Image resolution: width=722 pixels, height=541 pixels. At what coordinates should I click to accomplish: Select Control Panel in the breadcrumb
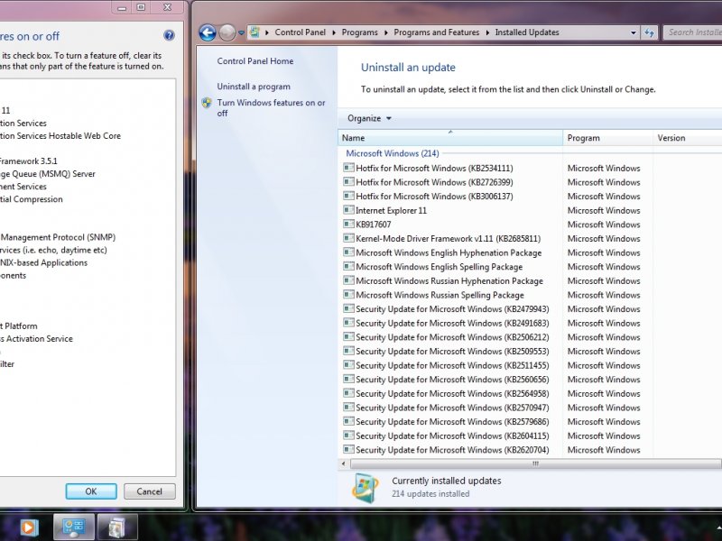pos(301,32)
